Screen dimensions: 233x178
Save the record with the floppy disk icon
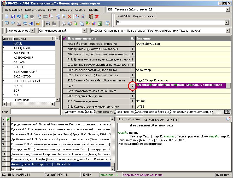point(13,16)
